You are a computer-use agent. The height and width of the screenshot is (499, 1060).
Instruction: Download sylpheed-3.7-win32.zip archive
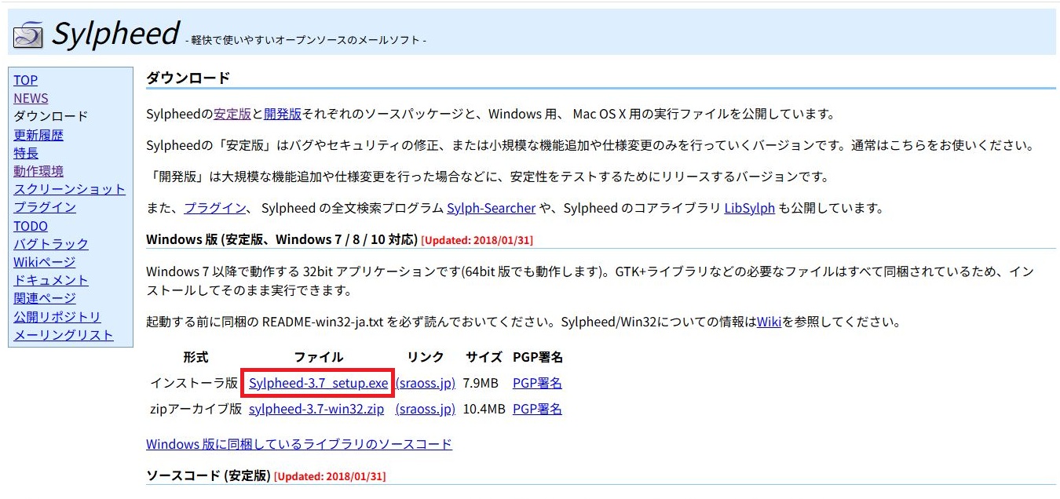(x=316, y=409)
